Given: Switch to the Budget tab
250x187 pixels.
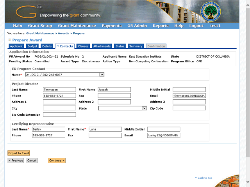Looking at the screenshot, I should click(32, 46).
